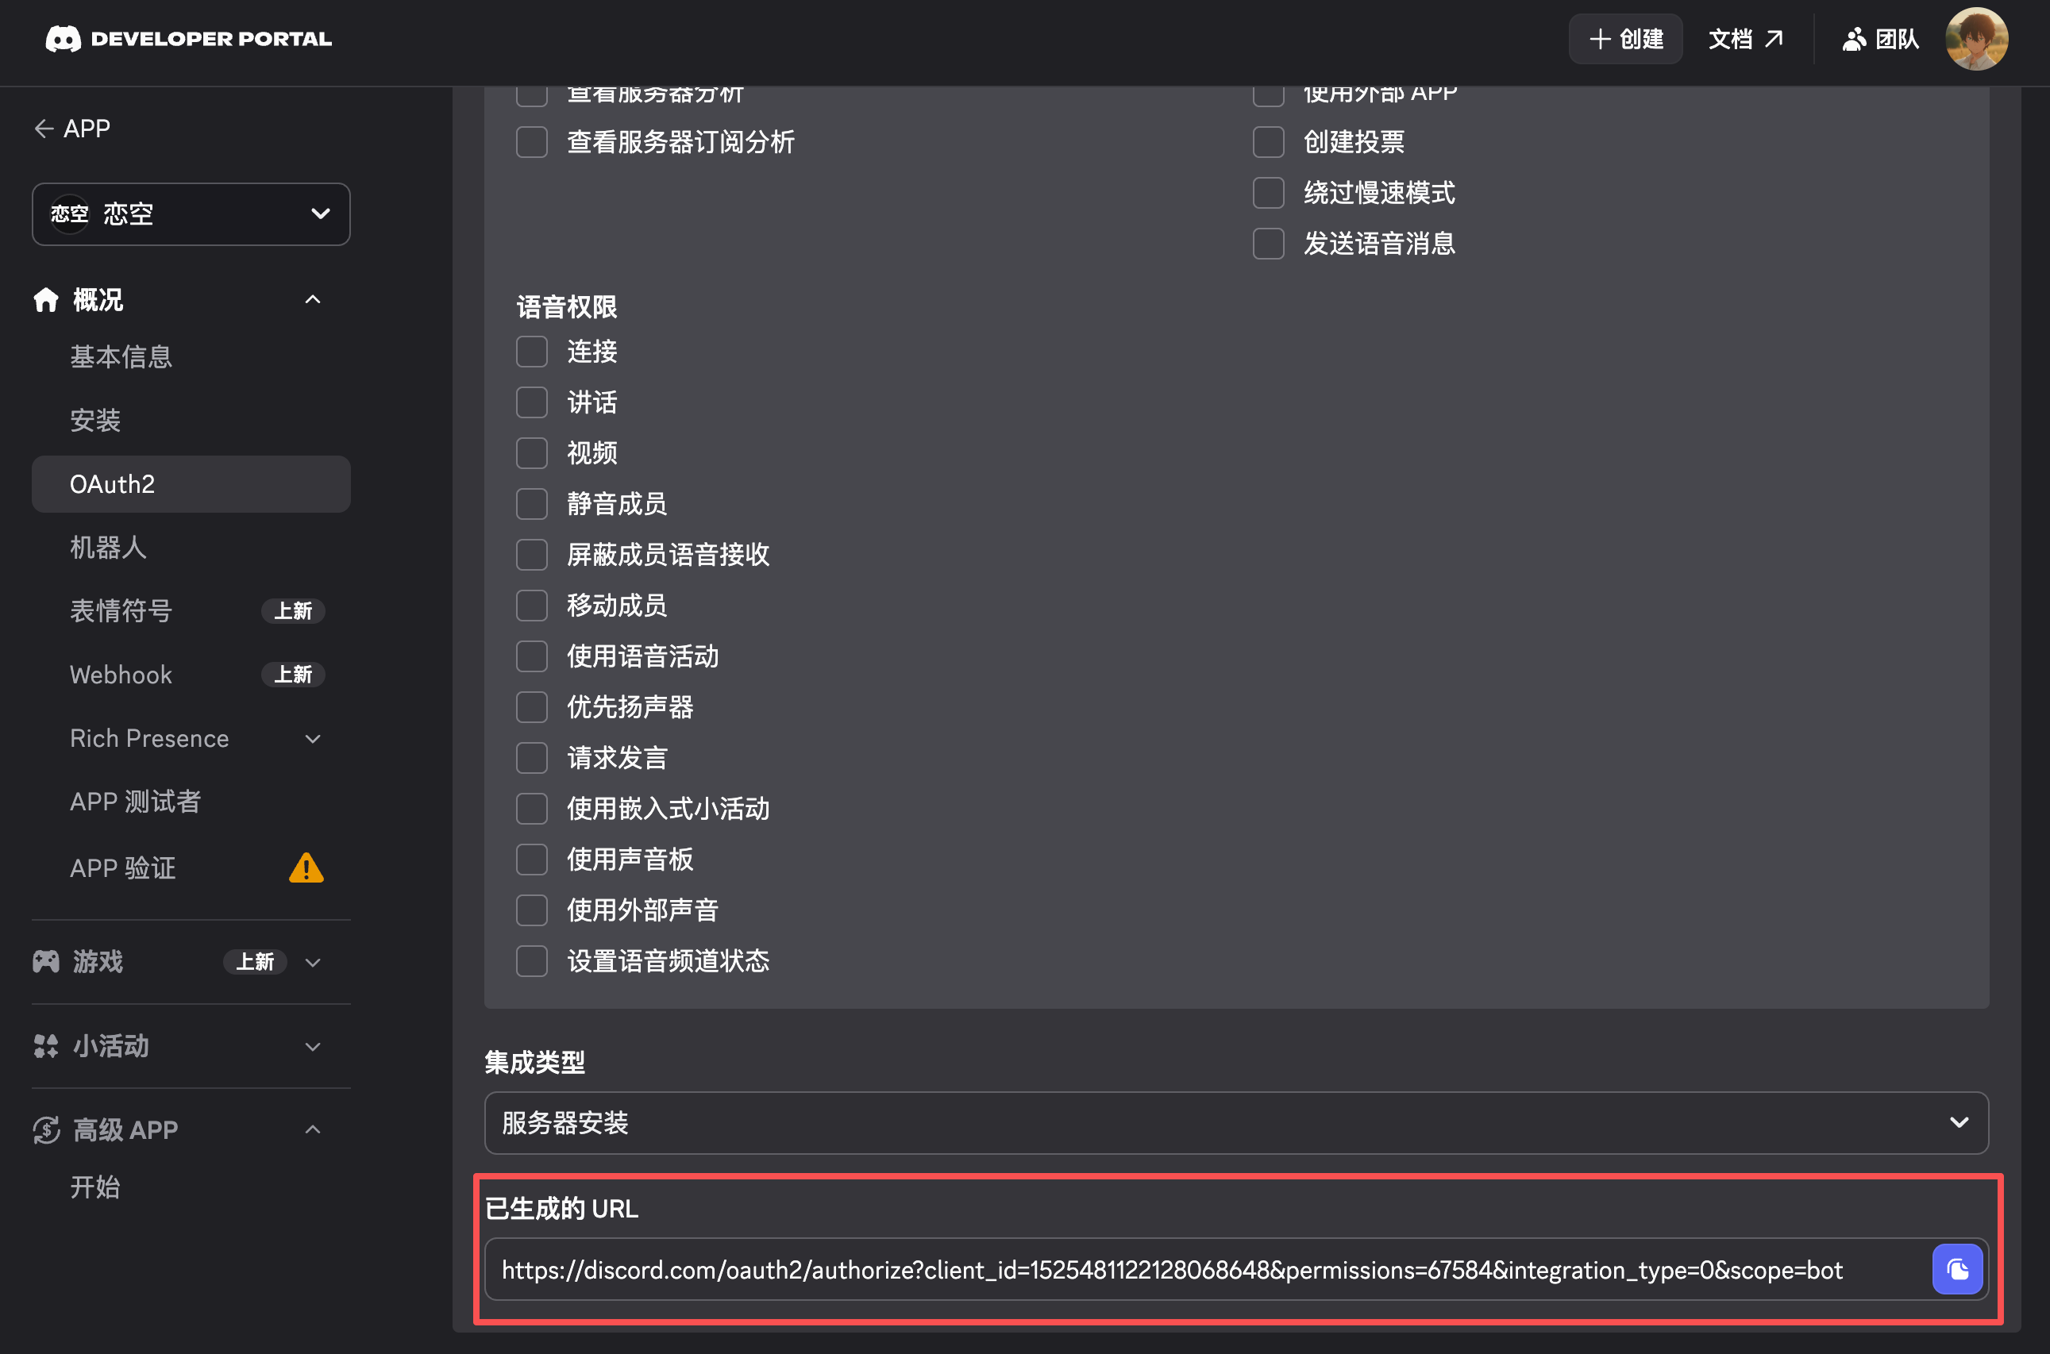Click the 概况 home icon

tap(46, 300)
